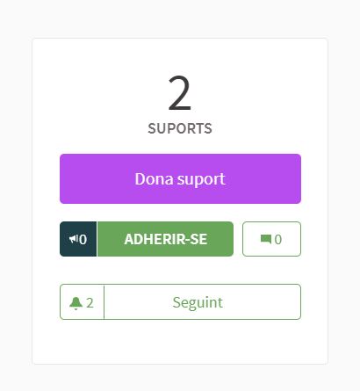Click the ADHERIR-SE green button
The width and height of the screenshot is (360, 391).
[x=165, y=239]
